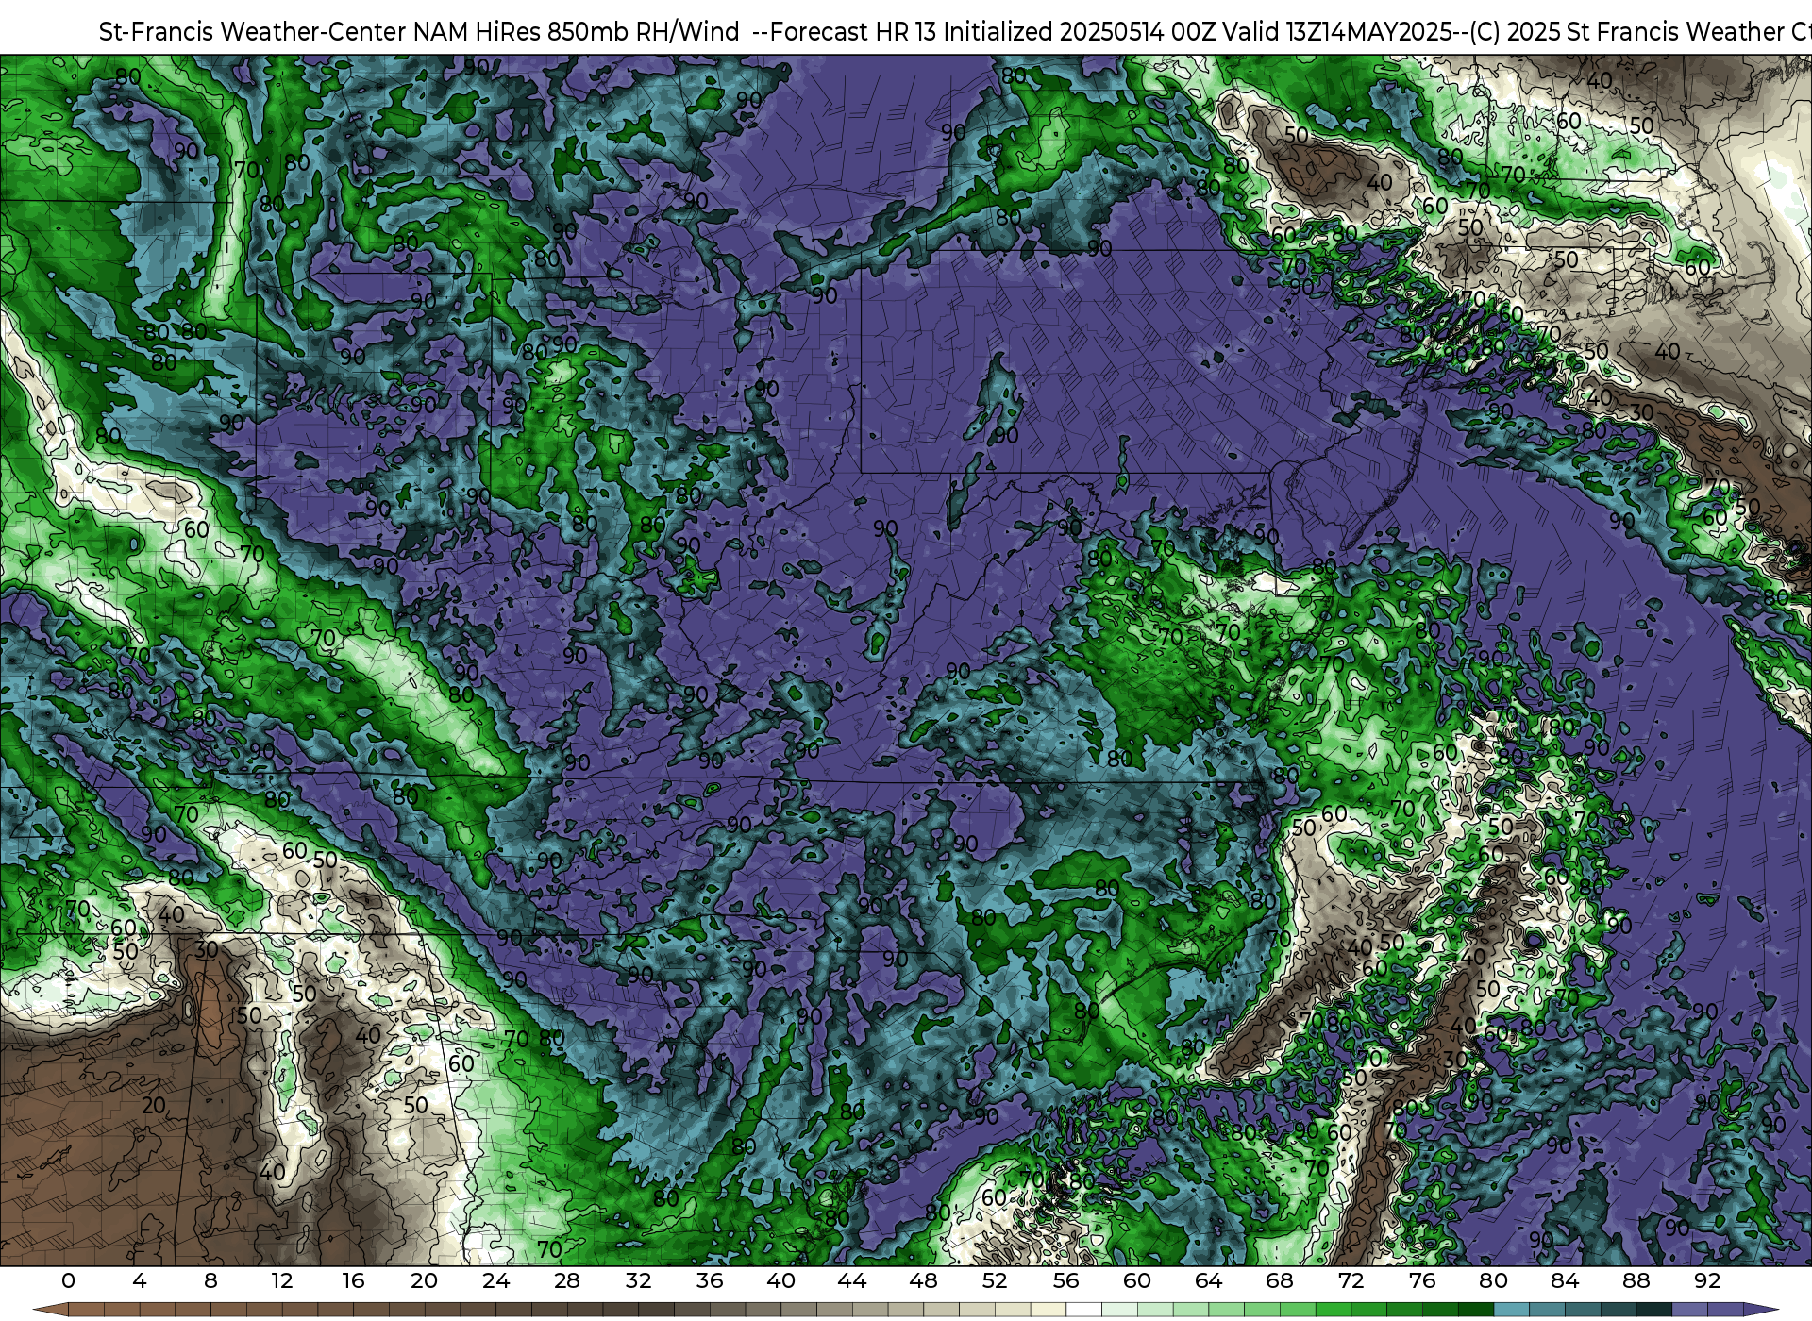Image resolution: width=1812 pixels, height=1321 pixels.
Task: Click the Forecast HR 13 text
Action: tap(853, 32)
